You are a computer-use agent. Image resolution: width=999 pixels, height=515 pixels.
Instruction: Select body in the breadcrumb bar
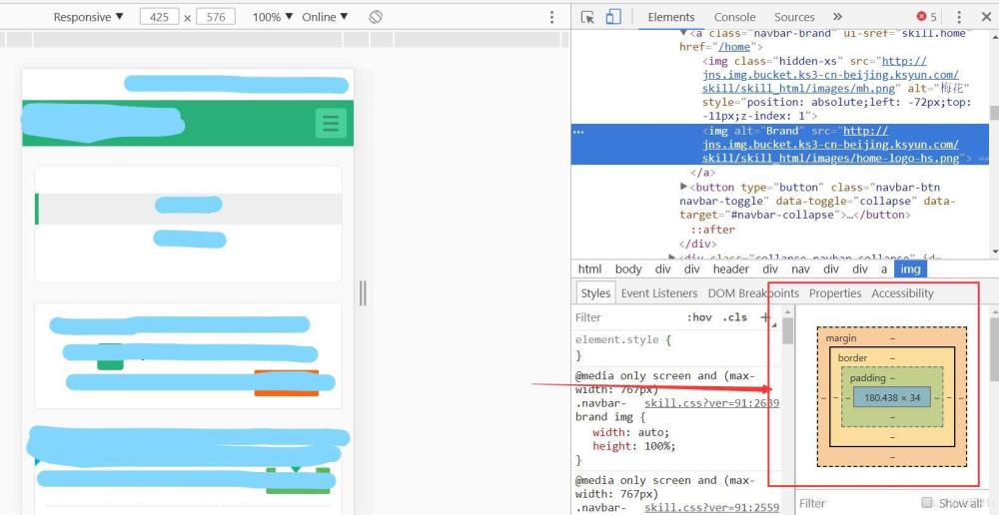[628, 269]
